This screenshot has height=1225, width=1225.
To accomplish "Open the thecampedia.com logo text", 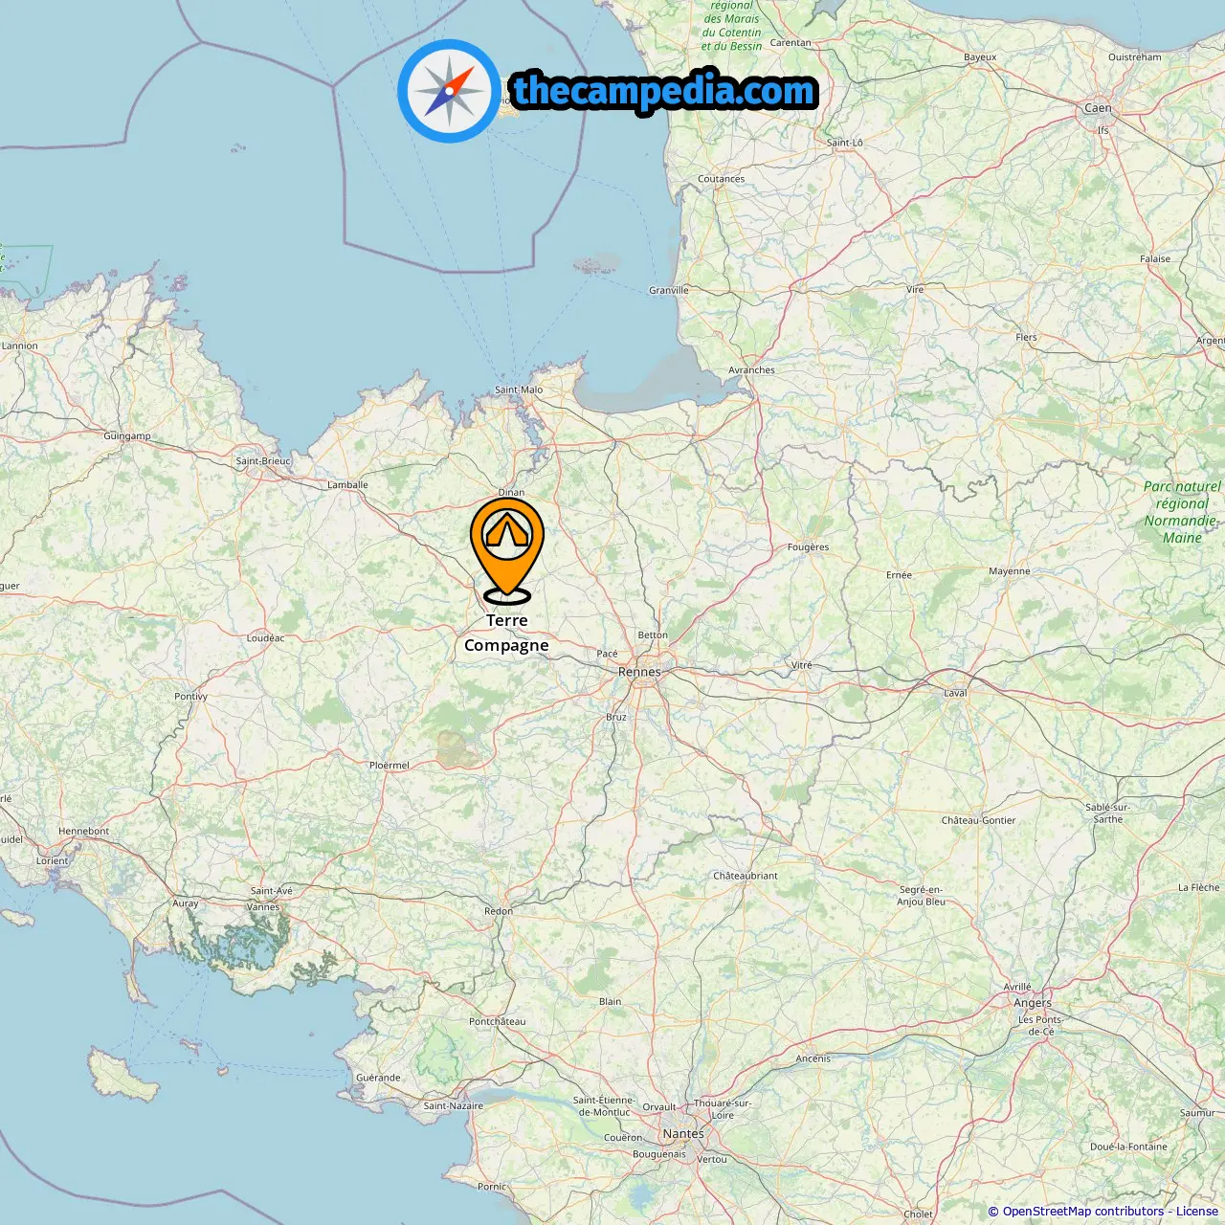I will pos(664,91).
